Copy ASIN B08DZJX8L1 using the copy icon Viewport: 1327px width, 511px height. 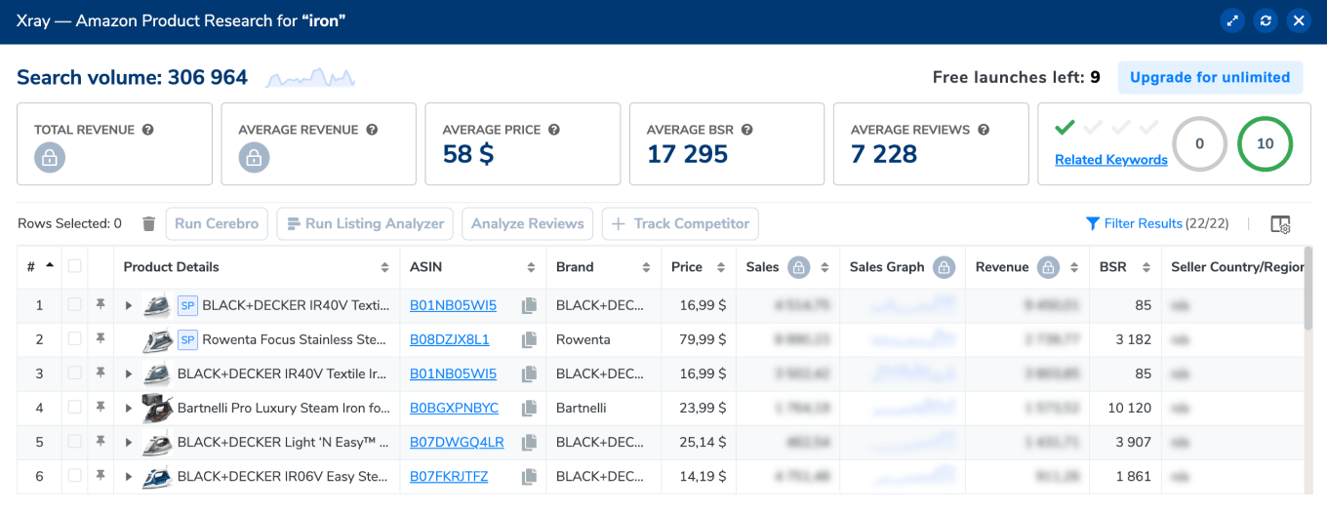coord(529,340)
